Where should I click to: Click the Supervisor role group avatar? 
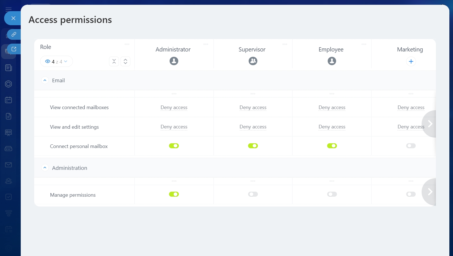[253, 61]
